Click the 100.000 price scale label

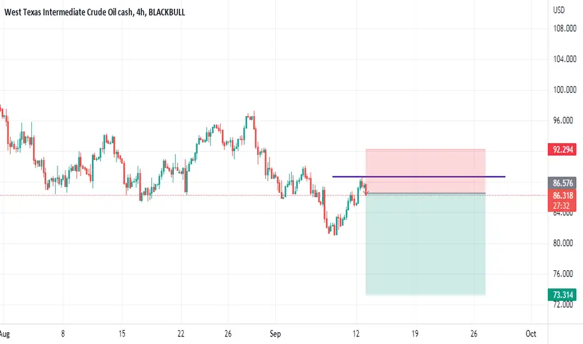(x=564, y=89)
